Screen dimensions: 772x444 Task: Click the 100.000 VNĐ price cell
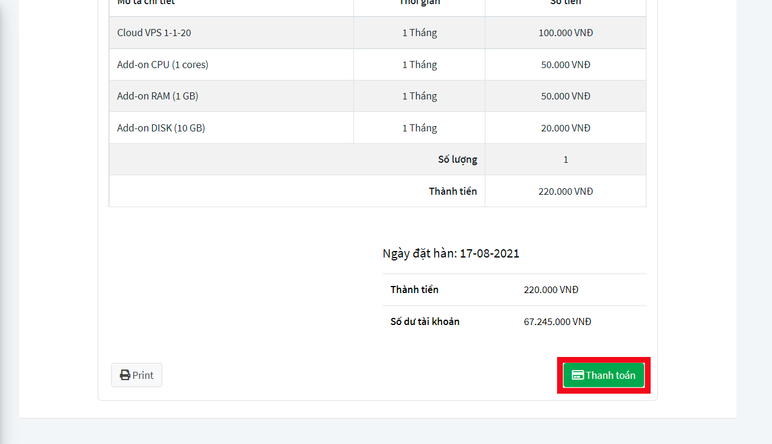565,33
